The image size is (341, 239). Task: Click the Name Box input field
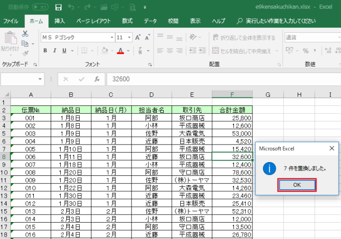click(22, 79)
